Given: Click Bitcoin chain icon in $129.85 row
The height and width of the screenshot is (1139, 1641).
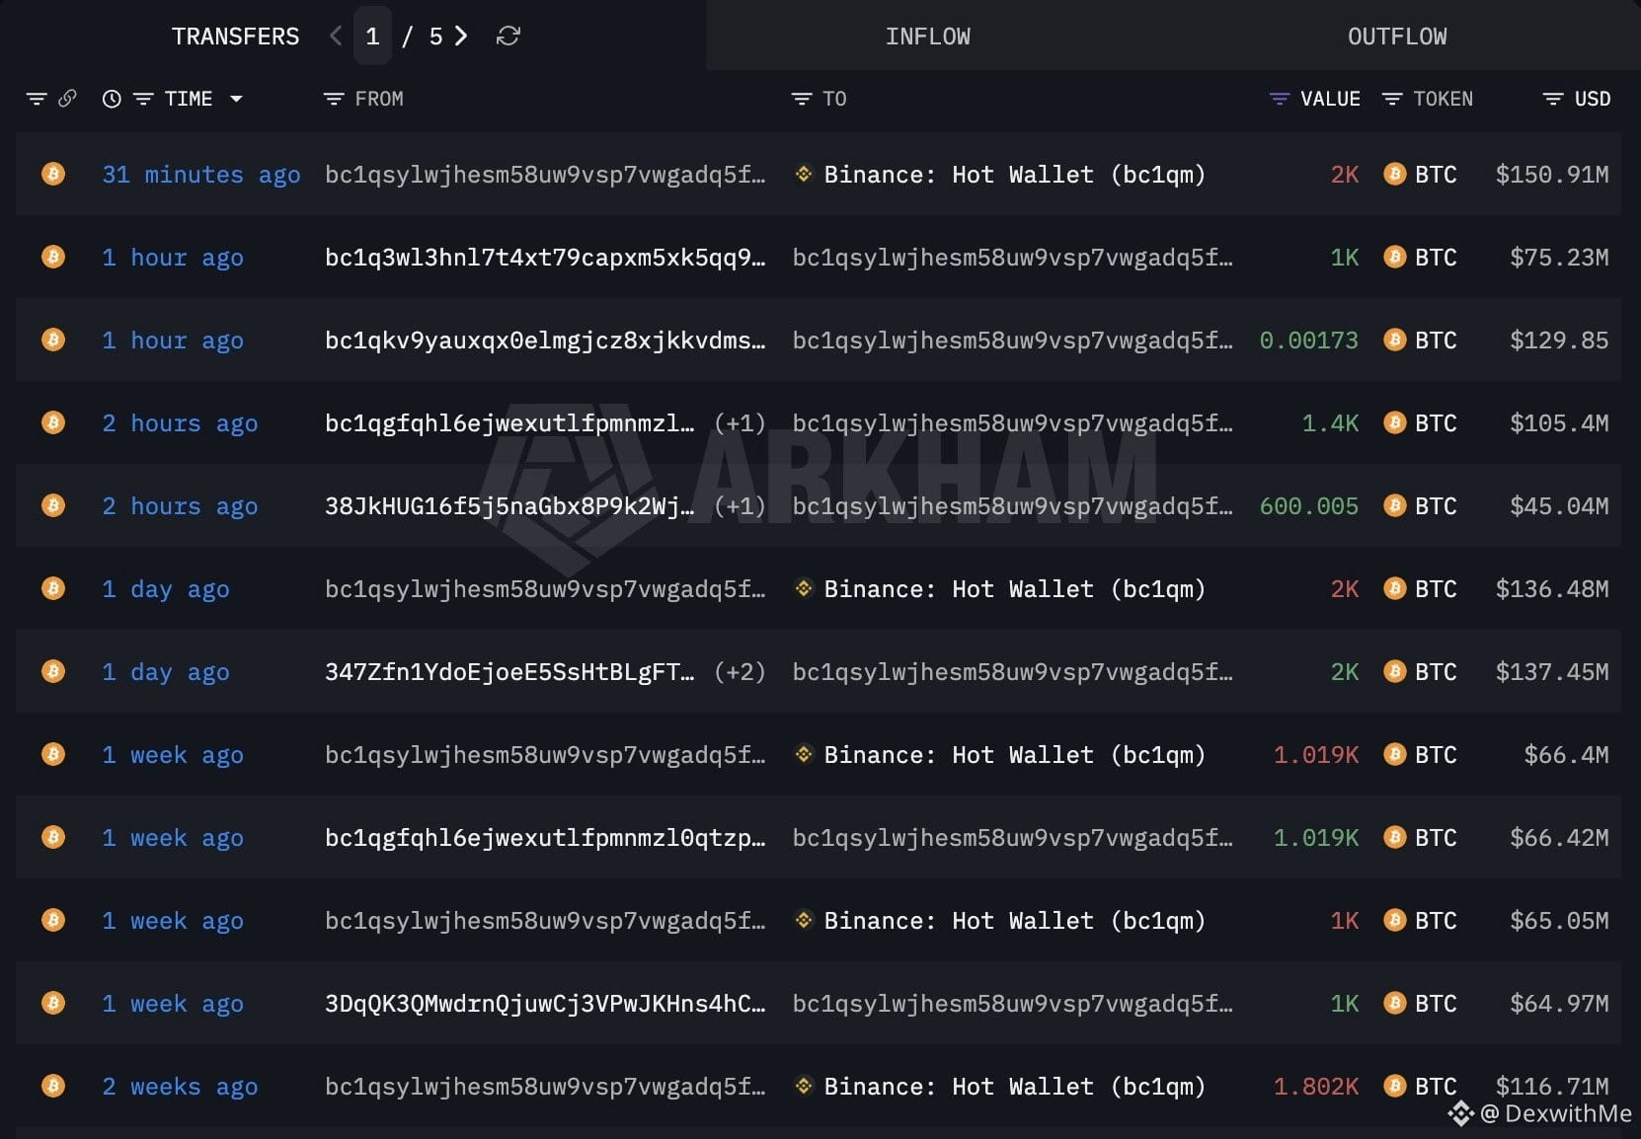Looking at the screenshot, I should [53, 341].
